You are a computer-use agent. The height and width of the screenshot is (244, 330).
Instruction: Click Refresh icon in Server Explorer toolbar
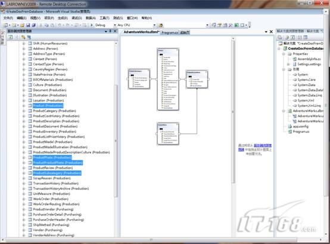[x=11, y=37]
